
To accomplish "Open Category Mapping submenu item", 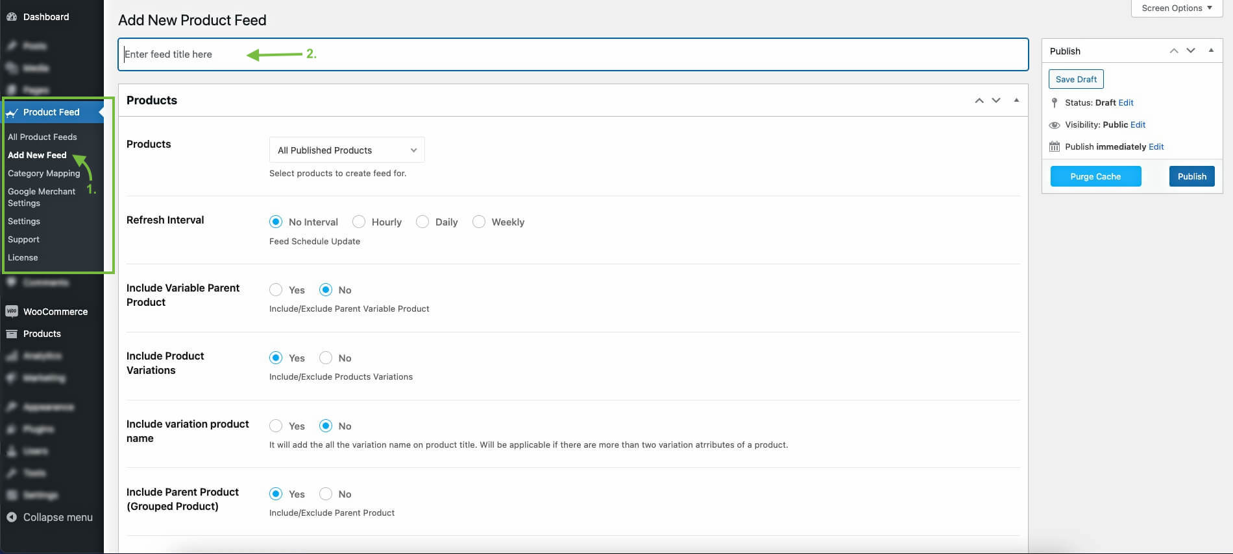I will coord(44,174).
